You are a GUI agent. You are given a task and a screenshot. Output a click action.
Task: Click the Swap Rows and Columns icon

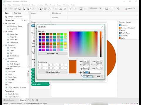tap(56, 9)
